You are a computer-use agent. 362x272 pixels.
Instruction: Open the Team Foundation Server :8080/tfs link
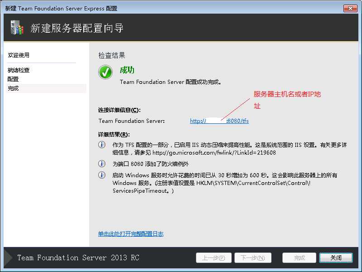pyautogui.click(x=219, y=121)
